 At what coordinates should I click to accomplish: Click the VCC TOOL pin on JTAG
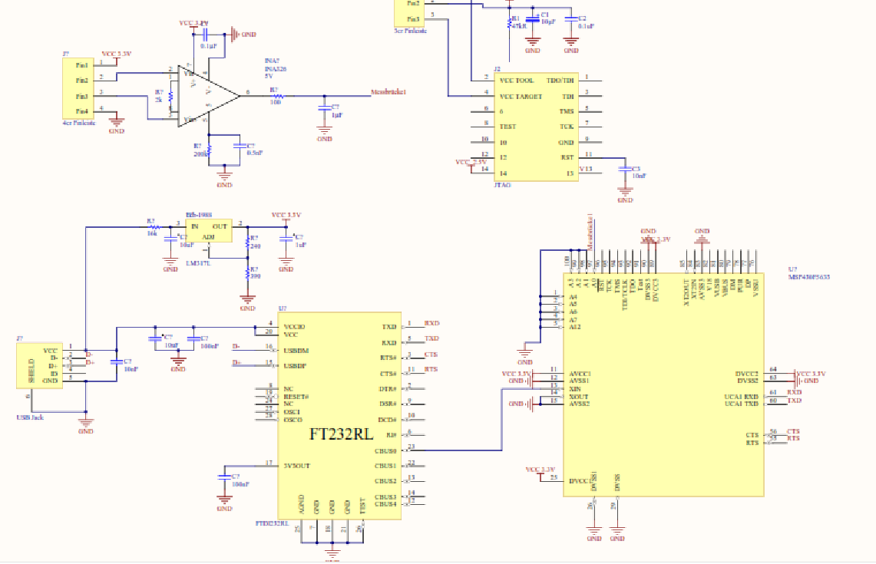point(517,81)
